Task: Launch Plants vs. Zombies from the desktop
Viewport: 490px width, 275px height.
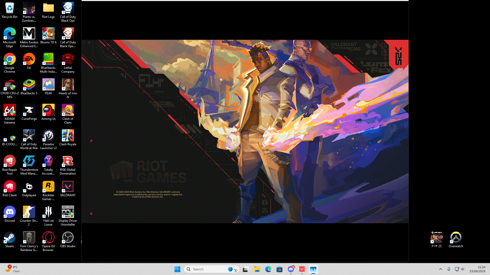Action: [x=29, y=12]
